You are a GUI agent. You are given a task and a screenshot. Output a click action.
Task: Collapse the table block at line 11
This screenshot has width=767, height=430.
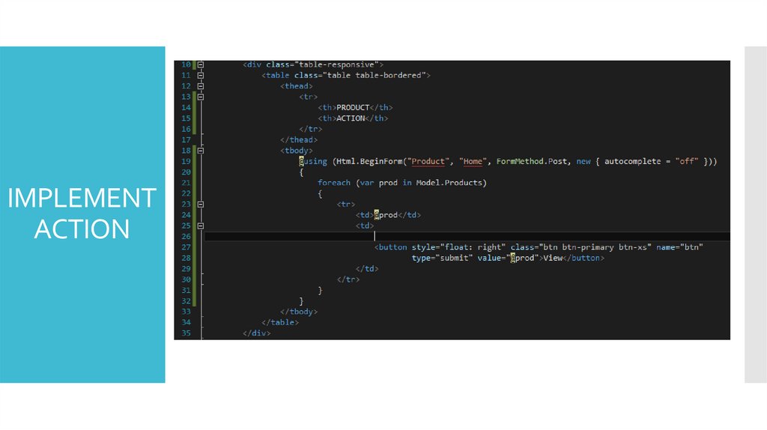[x=201, y=76]
